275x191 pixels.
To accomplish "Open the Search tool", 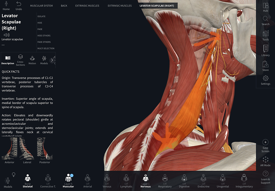I will pyautogui.click(x=265, y=21).
